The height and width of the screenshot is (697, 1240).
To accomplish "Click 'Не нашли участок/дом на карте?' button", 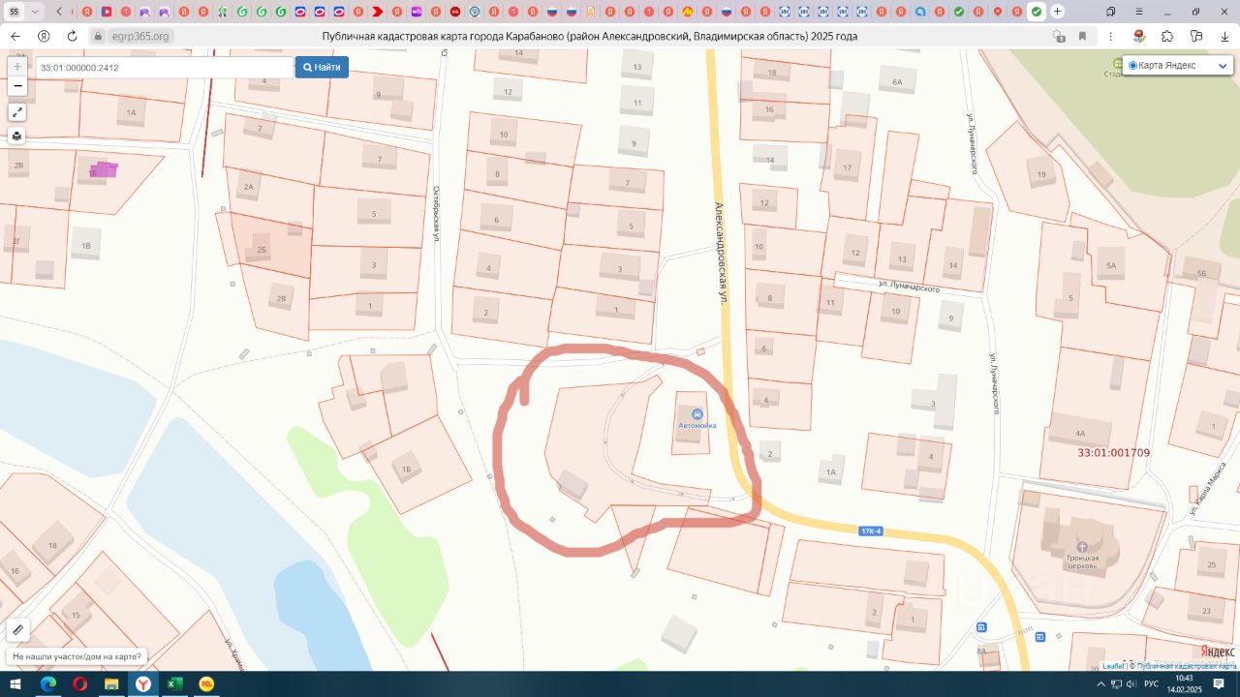I will (77, 656).
